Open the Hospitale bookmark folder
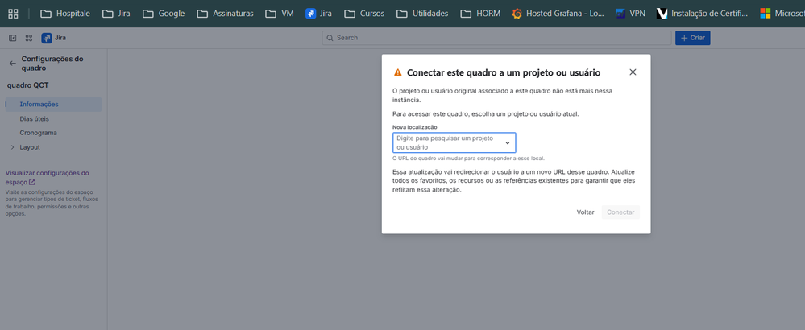This screenshot has height=330, width=805. [65, 14]
